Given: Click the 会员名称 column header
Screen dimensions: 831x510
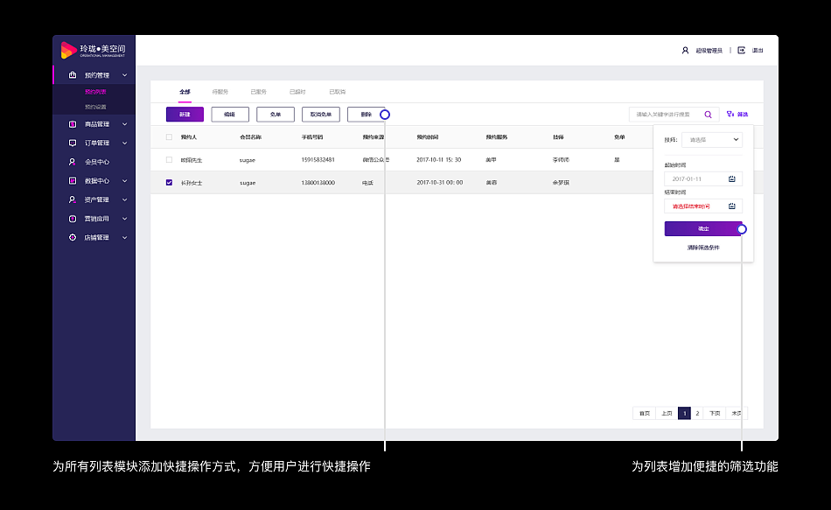Looking at the screenshot, I should (251, 136).
